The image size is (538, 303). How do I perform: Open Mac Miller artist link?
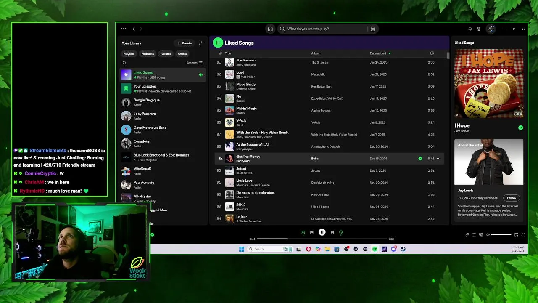click(248, 77)
